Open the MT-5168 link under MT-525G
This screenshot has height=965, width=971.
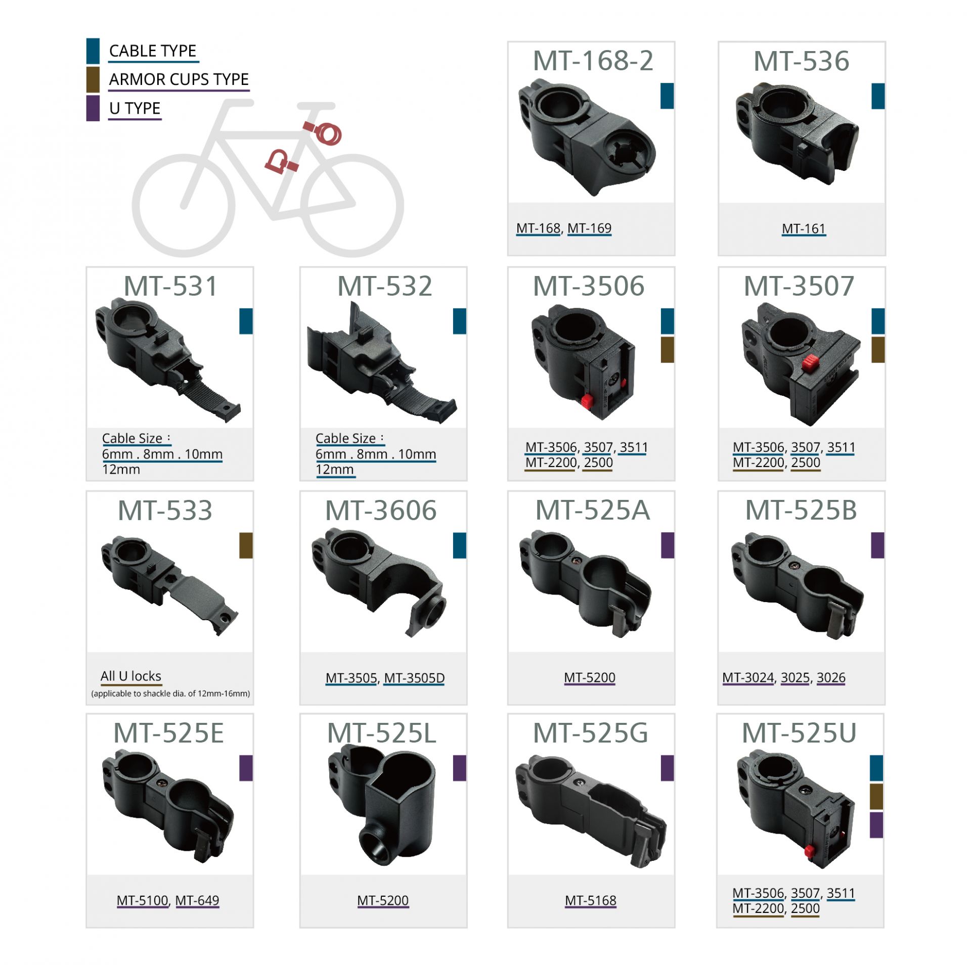point(590,900)
